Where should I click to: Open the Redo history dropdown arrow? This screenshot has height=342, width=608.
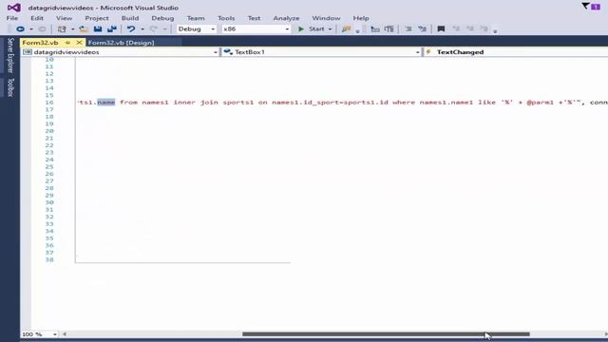coord(164,29)
